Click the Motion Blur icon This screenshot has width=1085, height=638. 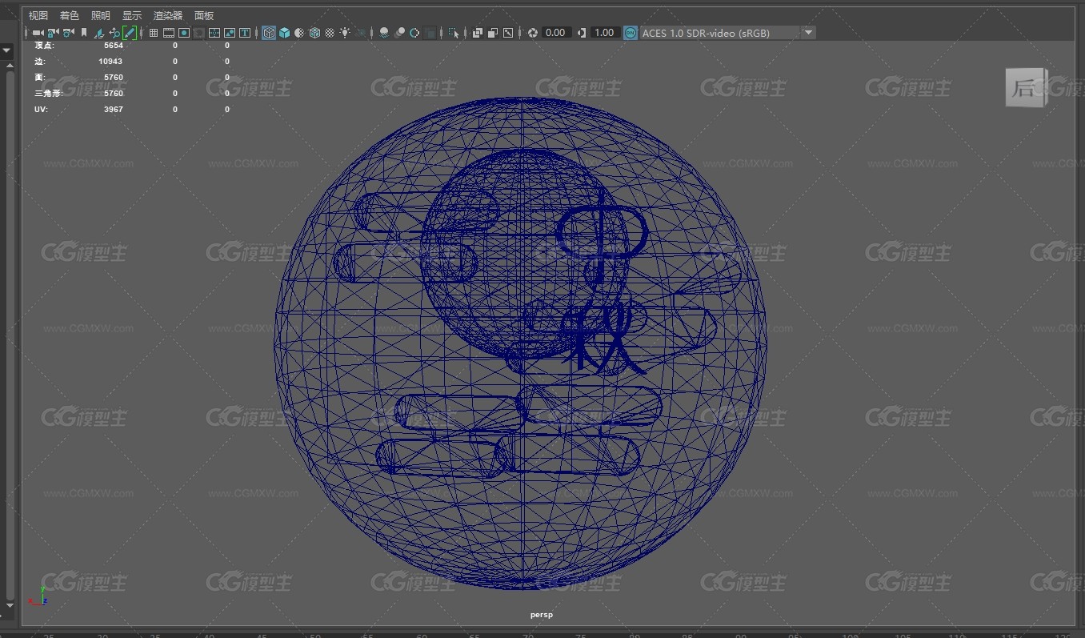pyautogui.click(x=400, y=33)
